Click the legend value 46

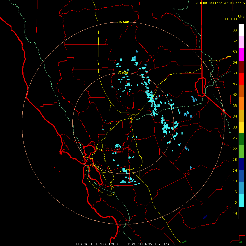[235, 84]
